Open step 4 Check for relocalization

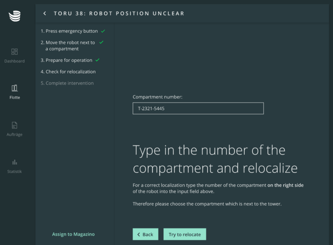click(68, 72)
